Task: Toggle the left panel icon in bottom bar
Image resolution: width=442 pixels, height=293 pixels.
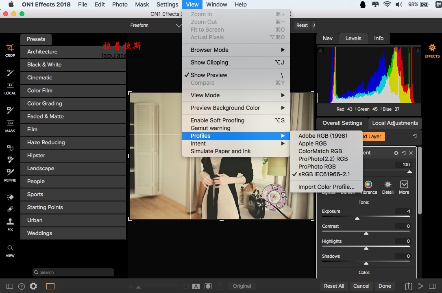Action: pyautogui.click(x=10, y=286)
